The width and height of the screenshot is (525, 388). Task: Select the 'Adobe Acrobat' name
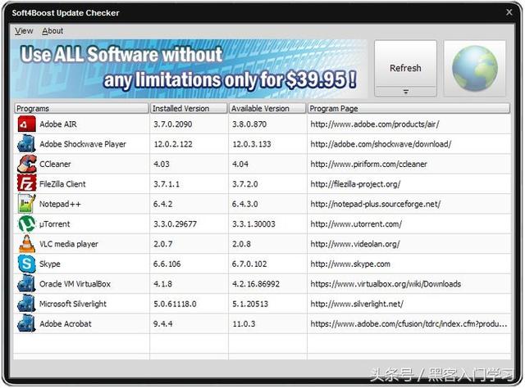pyautogui.click(x=66, y=324)
